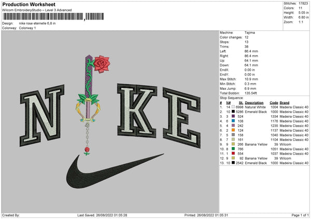The image size is (311, 219).
Task: Click the 'Left:' measurement label
Action: coord(223,51)
